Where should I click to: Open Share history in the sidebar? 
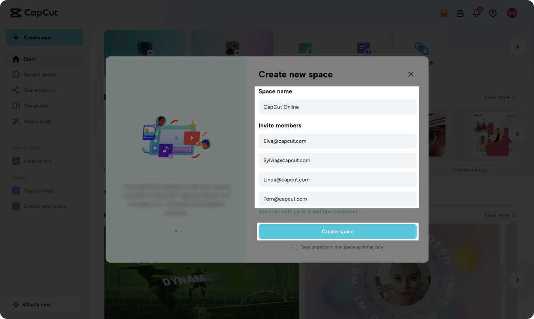tap(45, 90)
